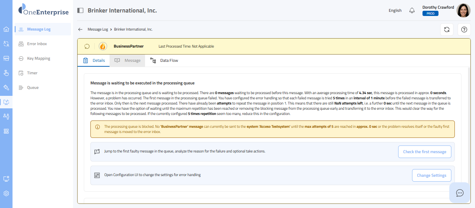
Task: Open the notifications bell icon
Action: click(x=412, y=10)
